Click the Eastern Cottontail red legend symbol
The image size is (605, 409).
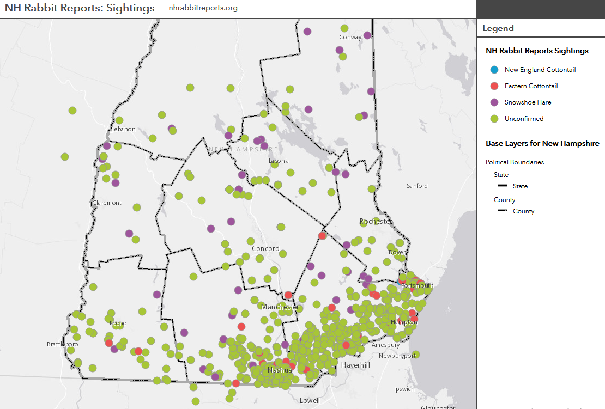click(x=494, y=86)
